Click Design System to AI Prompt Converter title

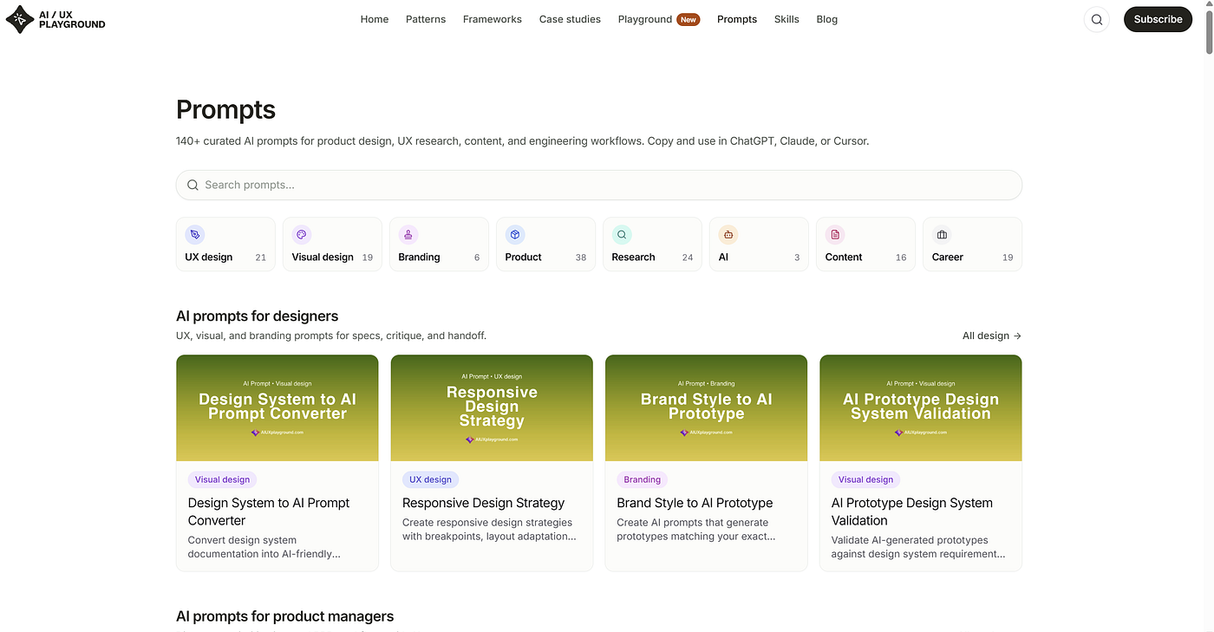tap(269, 511)
